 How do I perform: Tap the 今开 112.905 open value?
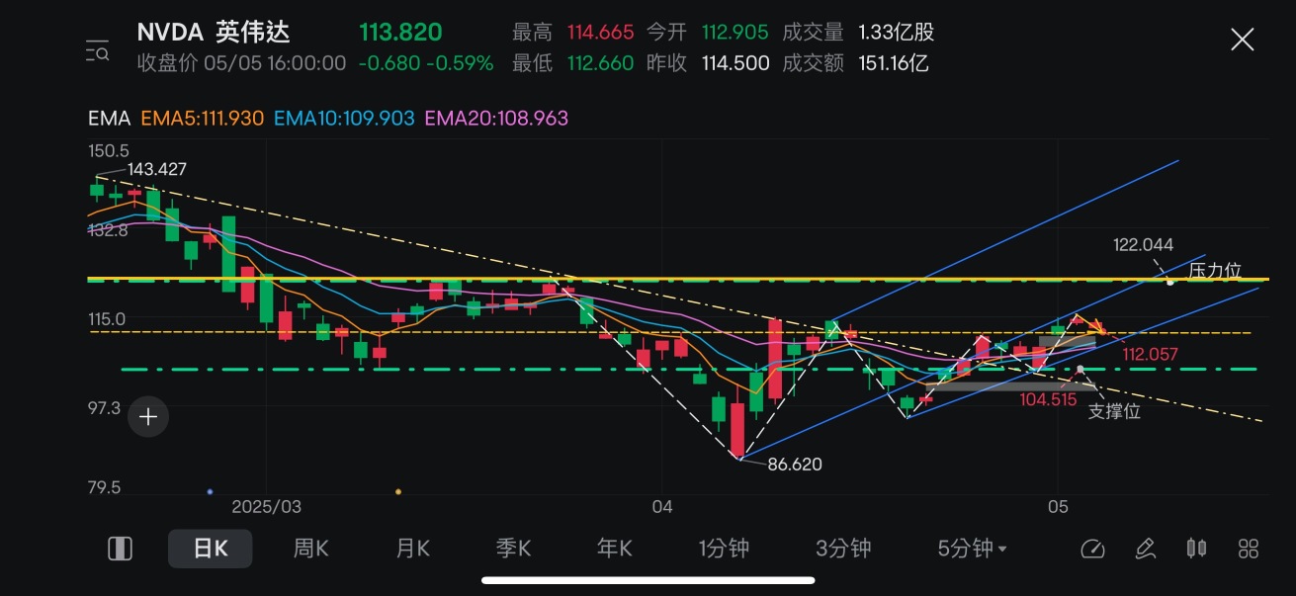pos(708,33)
